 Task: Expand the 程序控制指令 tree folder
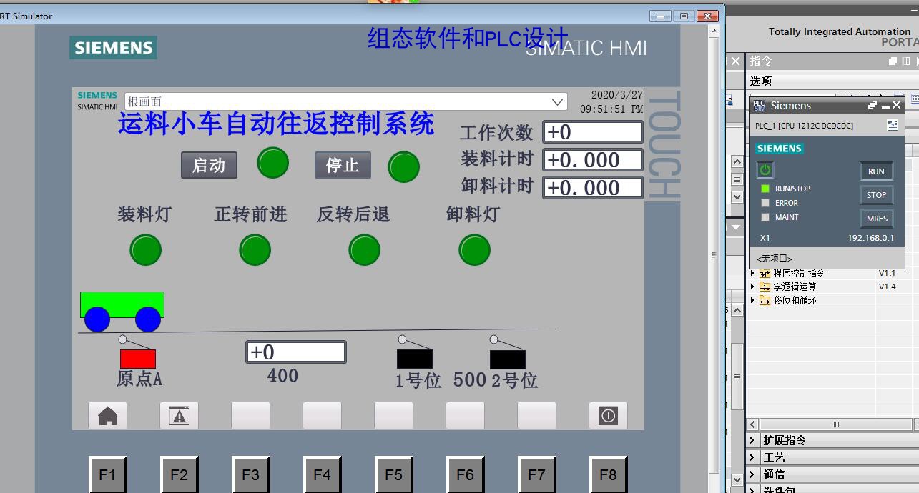coord(752,273)
